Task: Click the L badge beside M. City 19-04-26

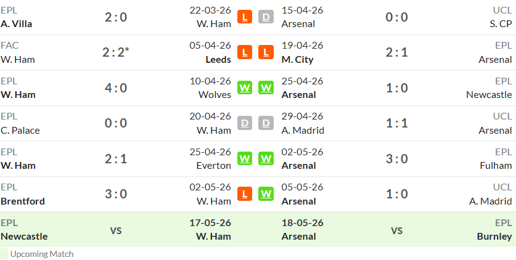Action: point(266,52)
